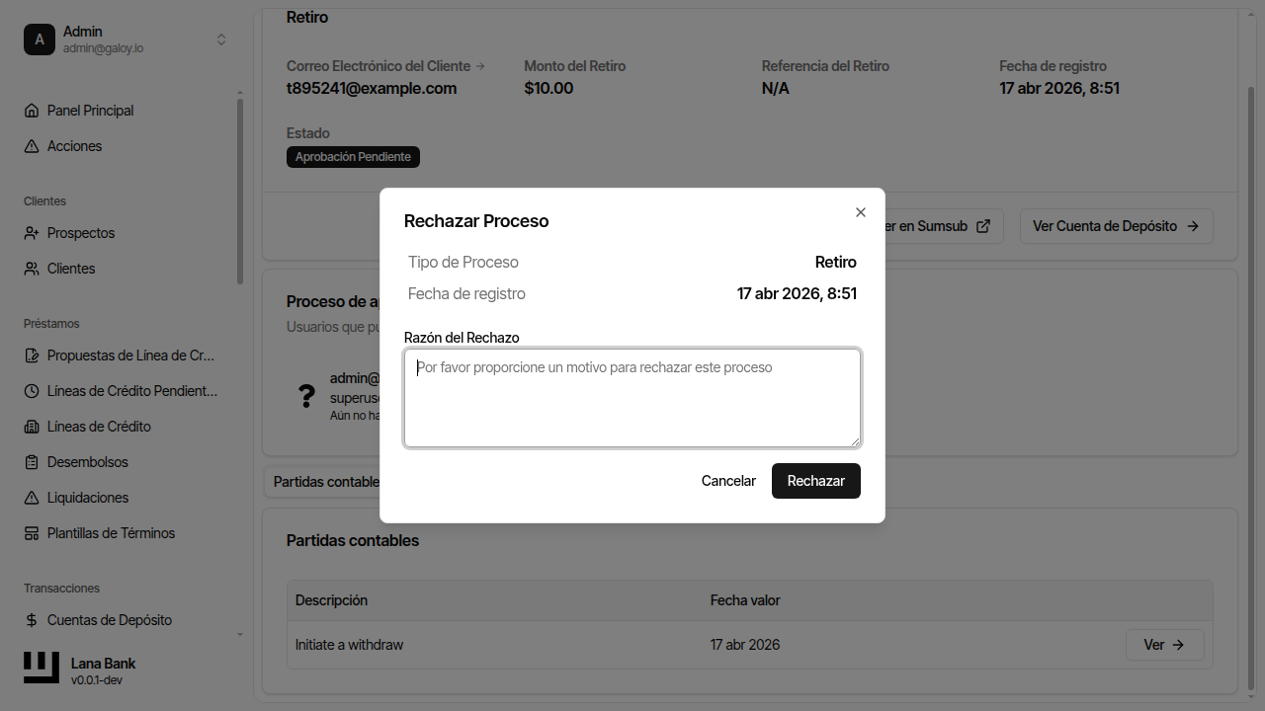Open Propuestas de Línea de Crédito item

point(130,355)
